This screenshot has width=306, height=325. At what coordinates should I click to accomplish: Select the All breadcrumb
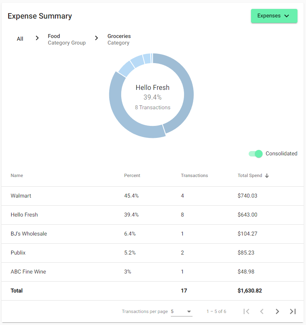(20, 39)
